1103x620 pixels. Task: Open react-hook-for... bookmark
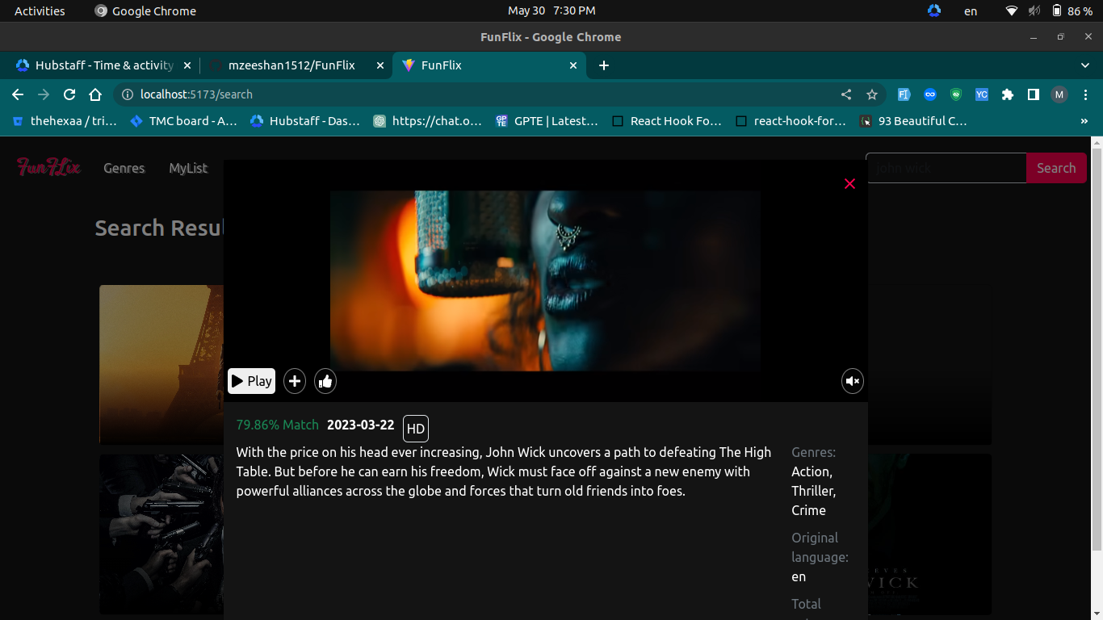(x=791, y=121)
